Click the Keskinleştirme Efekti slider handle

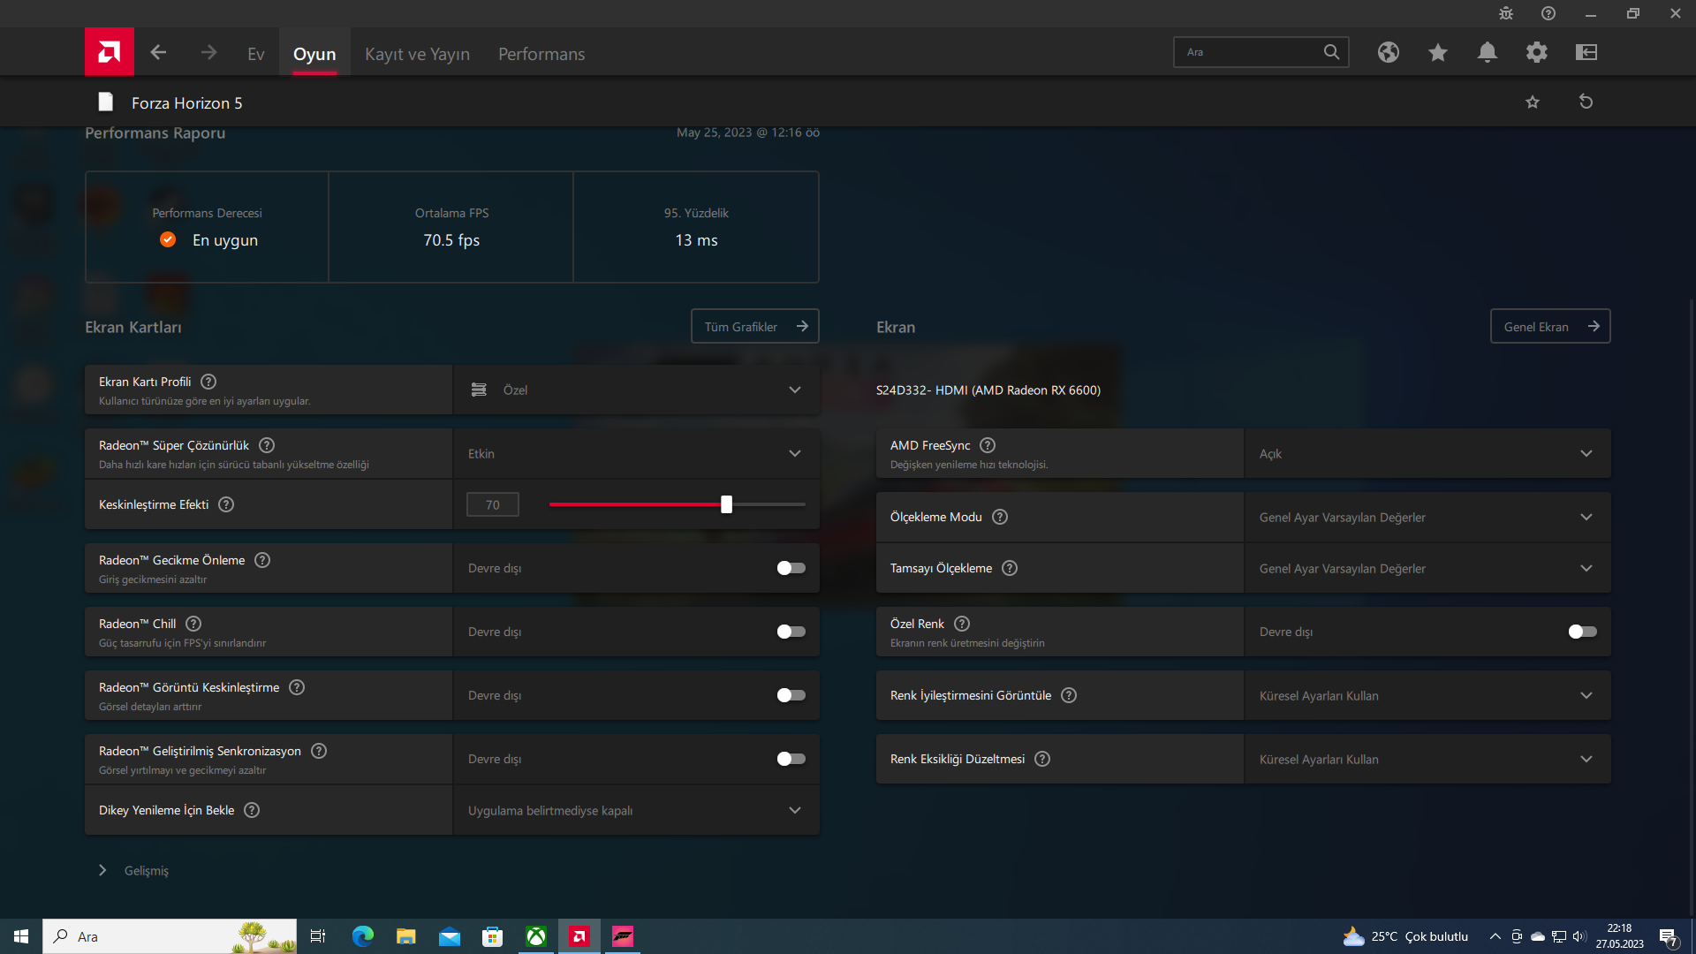726,504
